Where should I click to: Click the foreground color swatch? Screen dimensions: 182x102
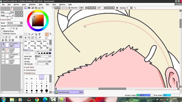[47, 35]
